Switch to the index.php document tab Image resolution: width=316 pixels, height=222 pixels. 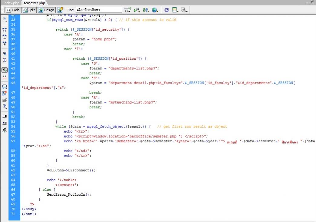(11, 3)
